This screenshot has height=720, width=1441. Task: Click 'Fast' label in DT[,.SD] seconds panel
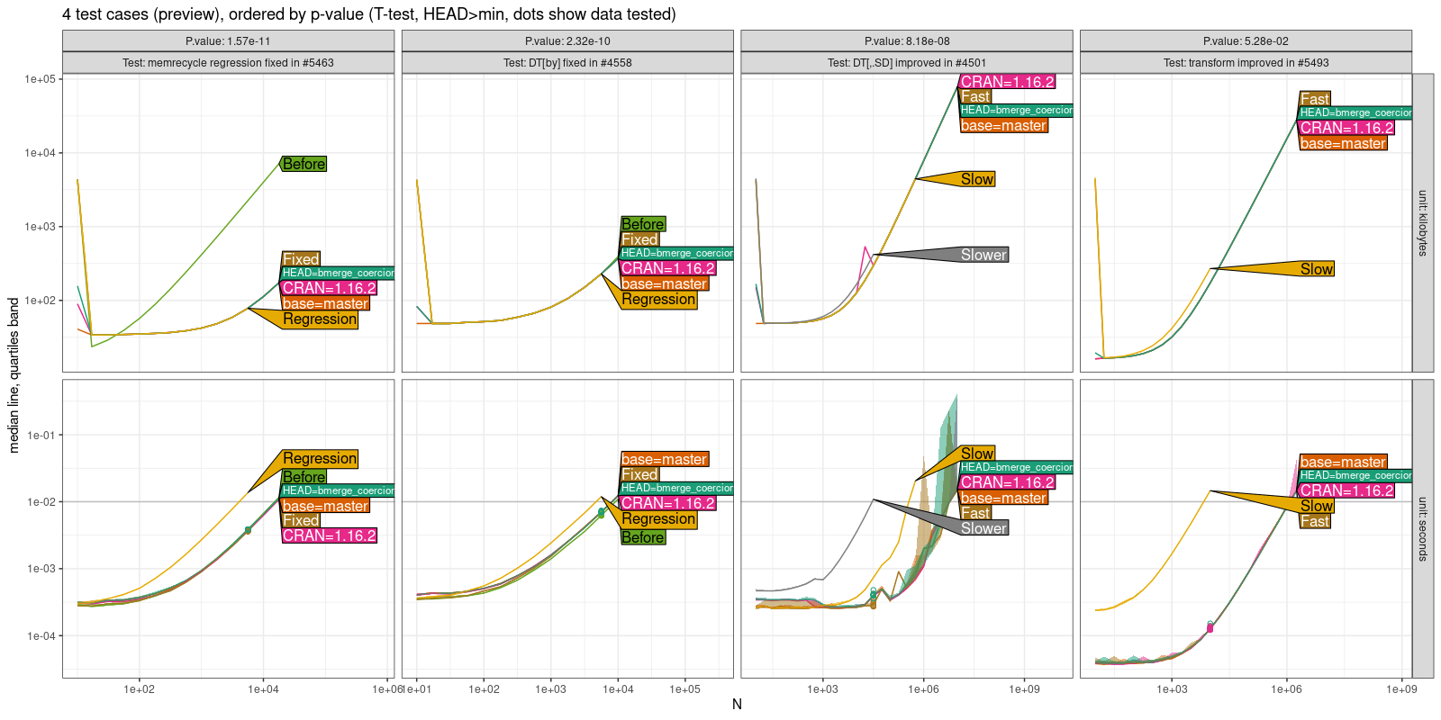[x=975, y=513]
